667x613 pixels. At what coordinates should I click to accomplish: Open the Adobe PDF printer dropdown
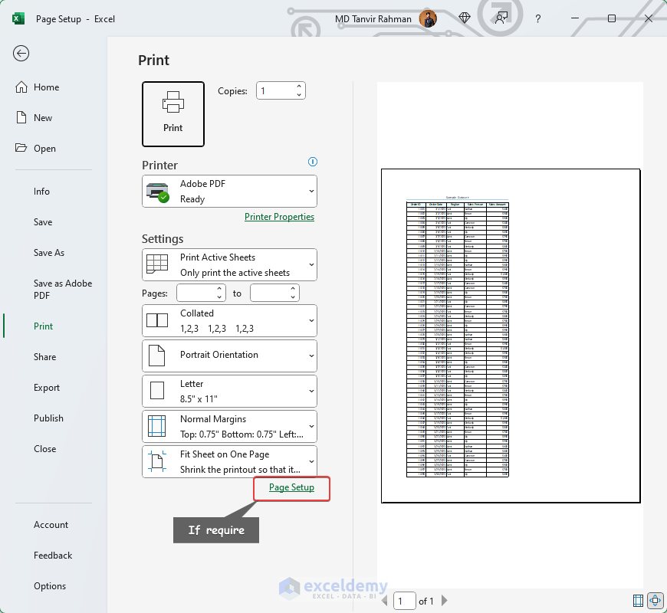[230, 192]
